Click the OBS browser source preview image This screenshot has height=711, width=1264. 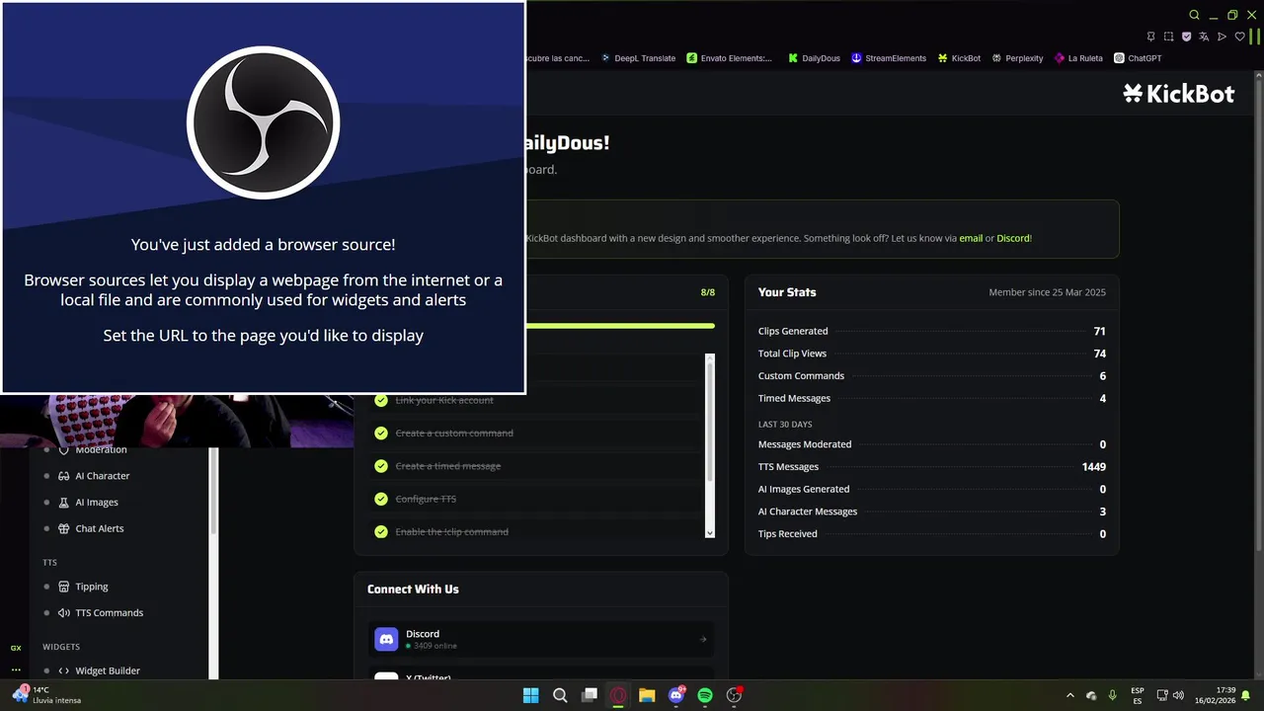point(264,197)
